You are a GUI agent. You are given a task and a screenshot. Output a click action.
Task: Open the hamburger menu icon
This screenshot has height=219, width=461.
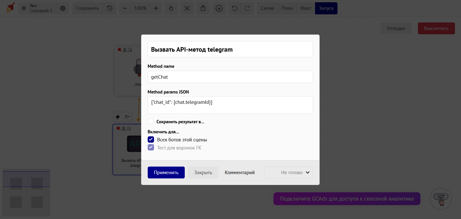point(24,8)
